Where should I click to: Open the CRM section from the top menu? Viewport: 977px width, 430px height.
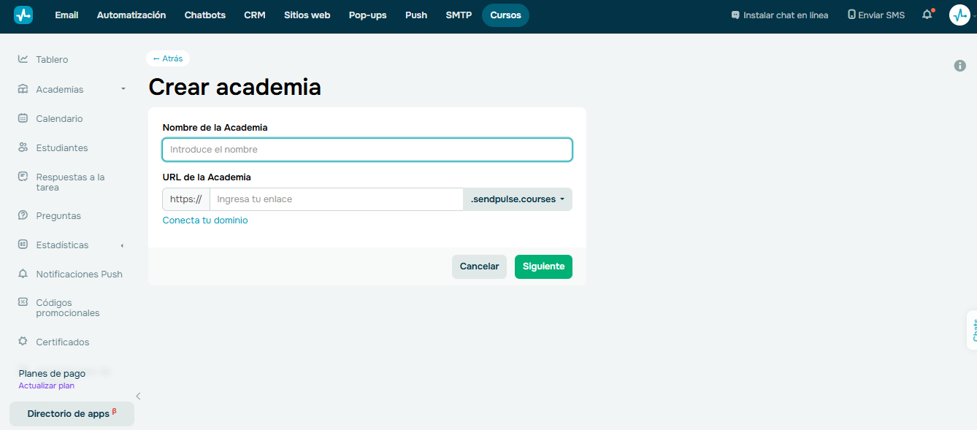(x=254, y=15)
